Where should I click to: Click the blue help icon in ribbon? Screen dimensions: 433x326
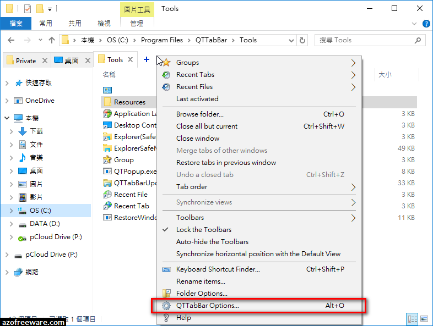426,24
